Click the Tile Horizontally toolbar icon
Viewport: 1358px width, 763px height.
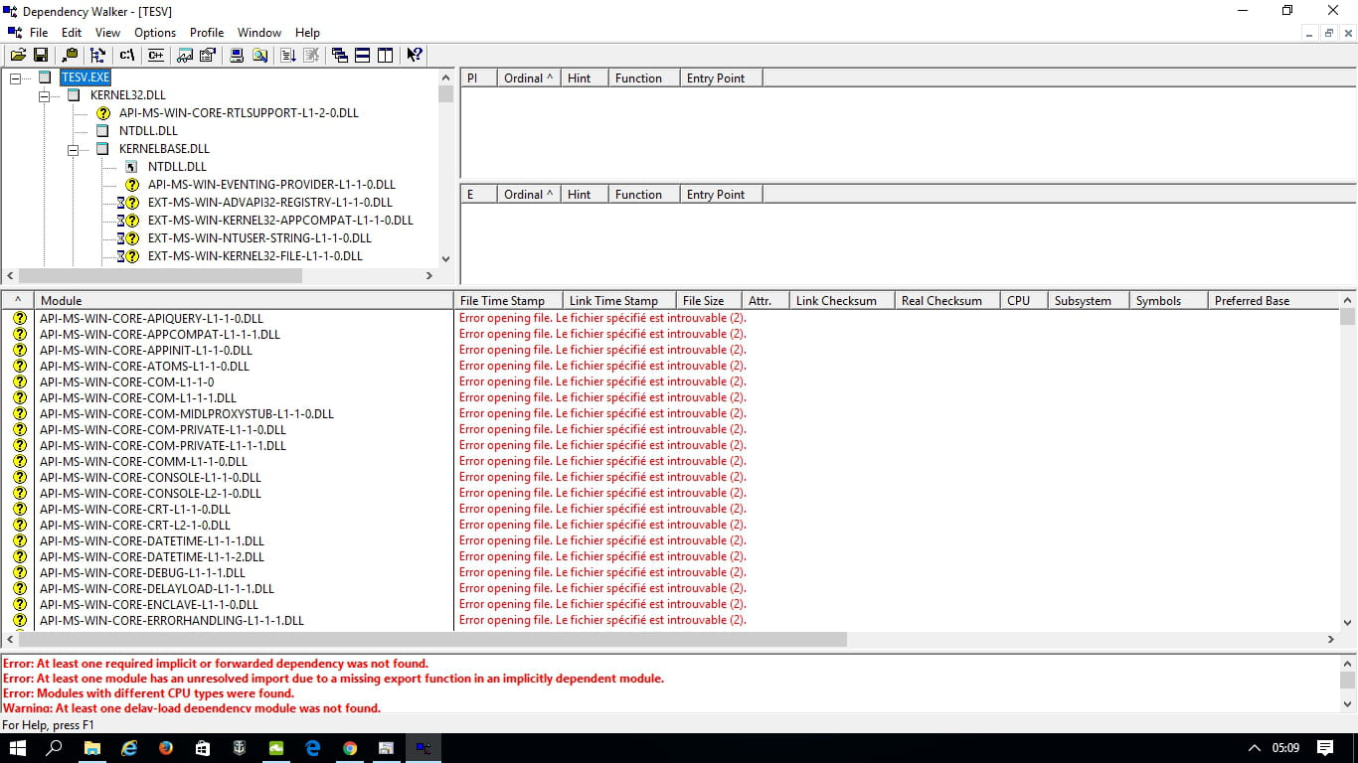click(363, 56)
